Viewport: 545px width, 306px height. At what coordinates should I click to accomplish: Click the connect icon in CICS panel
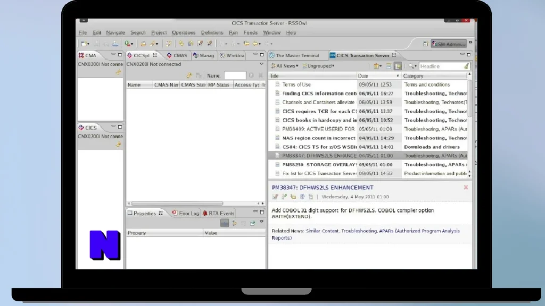tap(119, 144)
